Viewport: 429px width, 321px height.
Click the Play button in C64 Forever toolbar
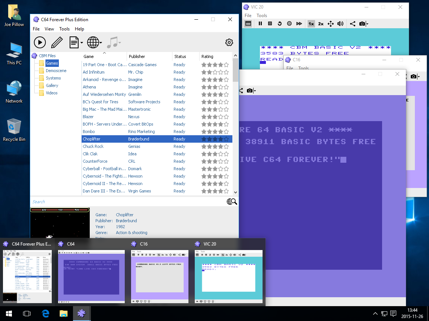point(40,42)
